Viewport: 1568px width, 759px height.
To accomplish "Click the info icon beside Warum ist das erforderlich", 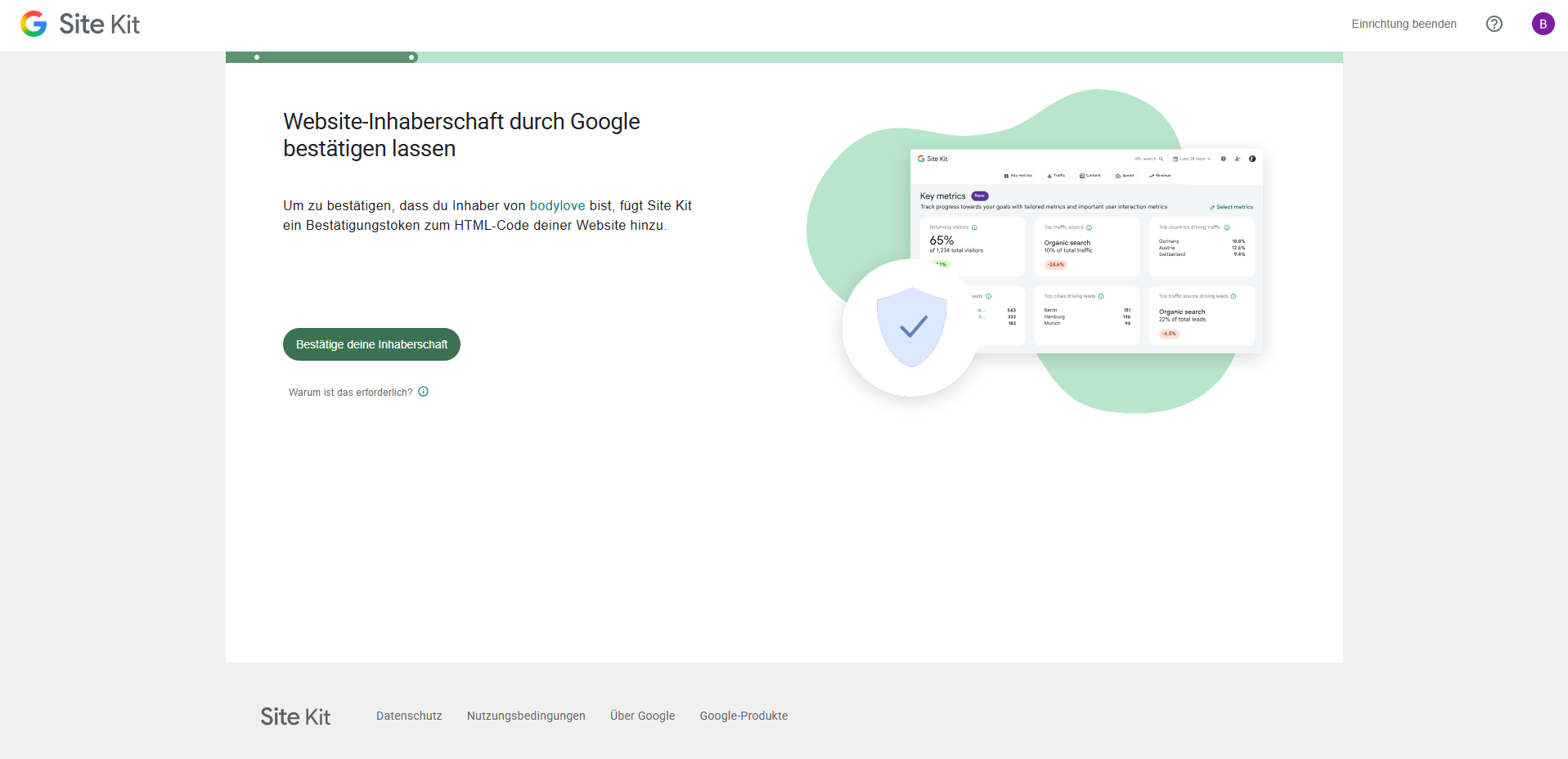I will tap(424, 392).
